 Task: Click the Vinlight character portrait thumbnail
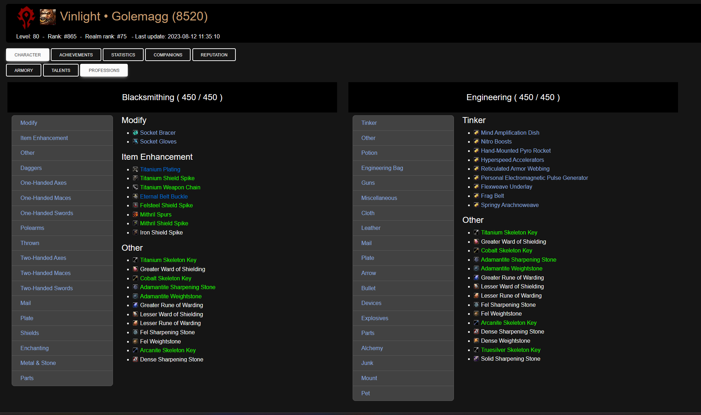[x=48, y=17]
